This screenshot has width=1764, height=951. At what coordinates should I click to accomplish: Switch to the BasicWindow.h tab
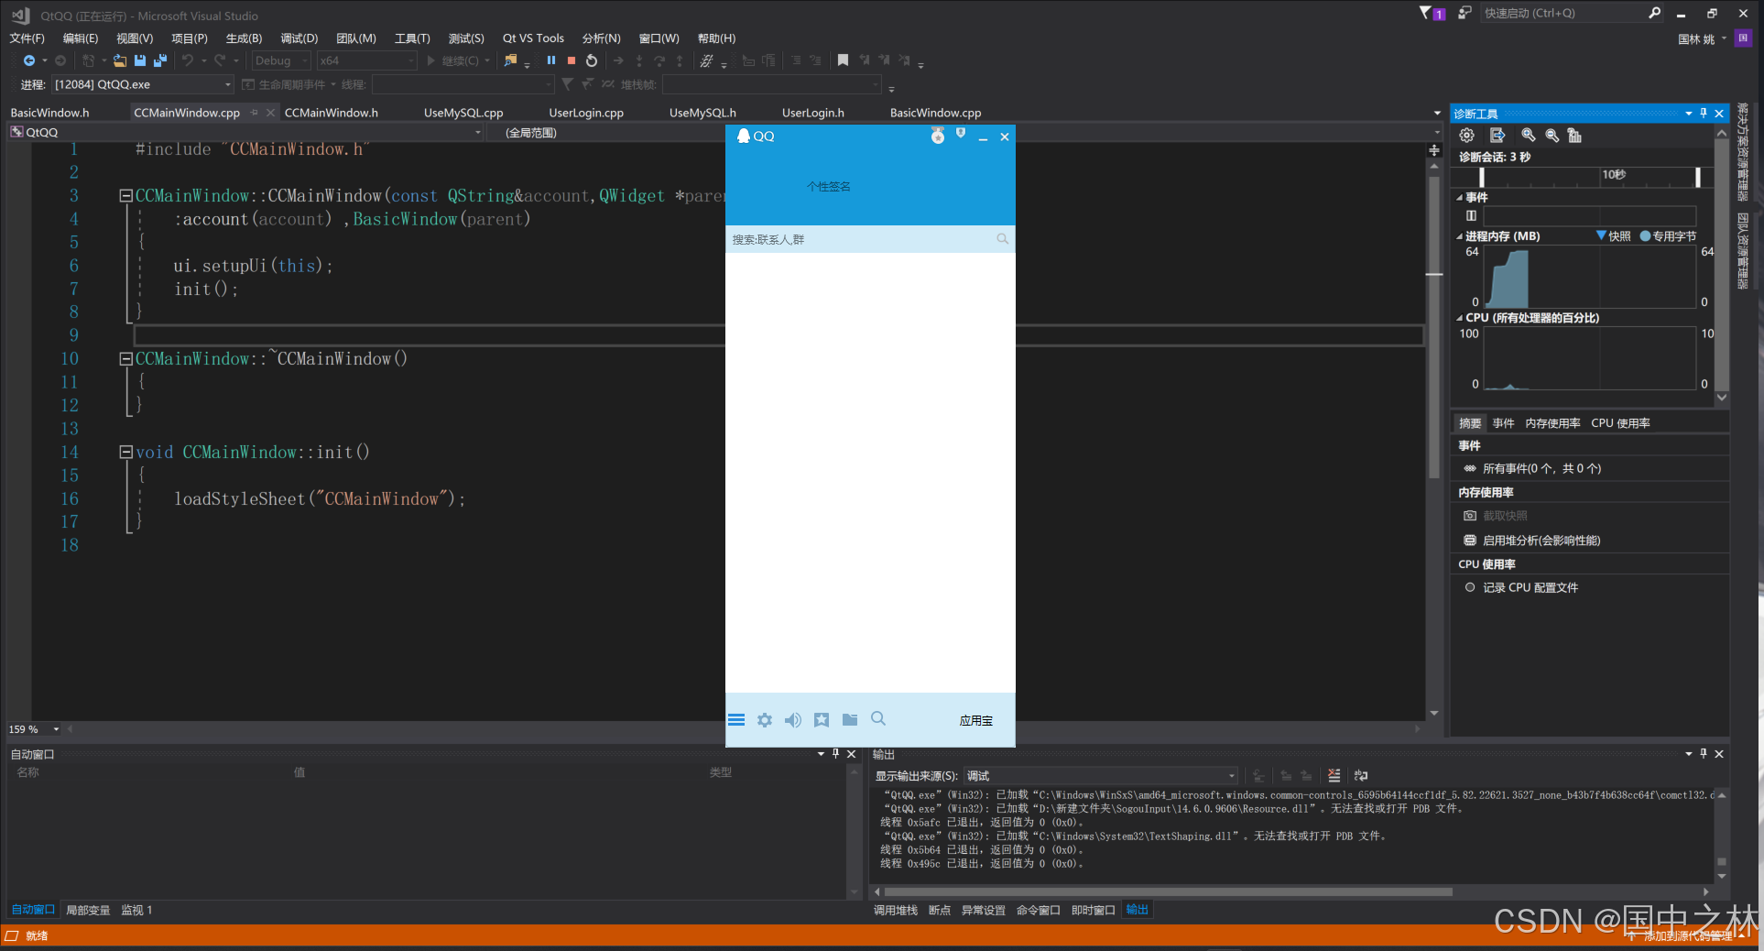click(x=49, y=113)
